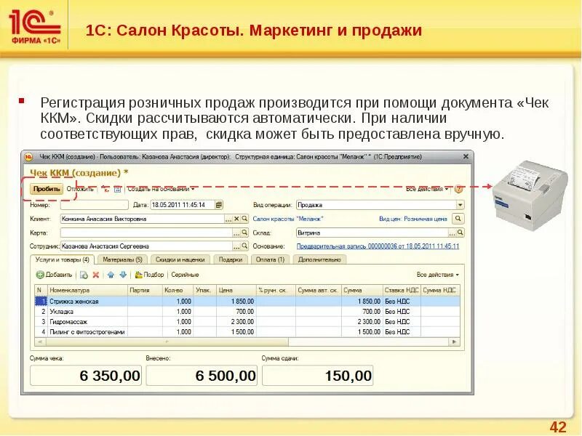582x436 pixels.
Task: Click the Сумма чека field 6 350,00
Action: [86, 376]
